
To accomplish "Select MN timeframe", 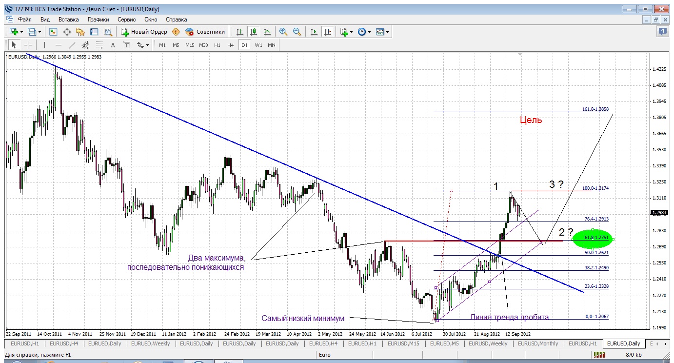I will pos(271,45).
